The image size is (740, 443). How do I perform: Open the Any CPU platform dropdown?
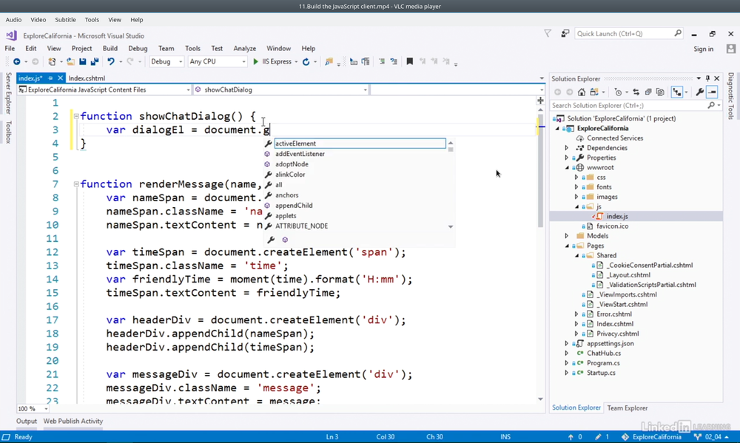[217, 62]
